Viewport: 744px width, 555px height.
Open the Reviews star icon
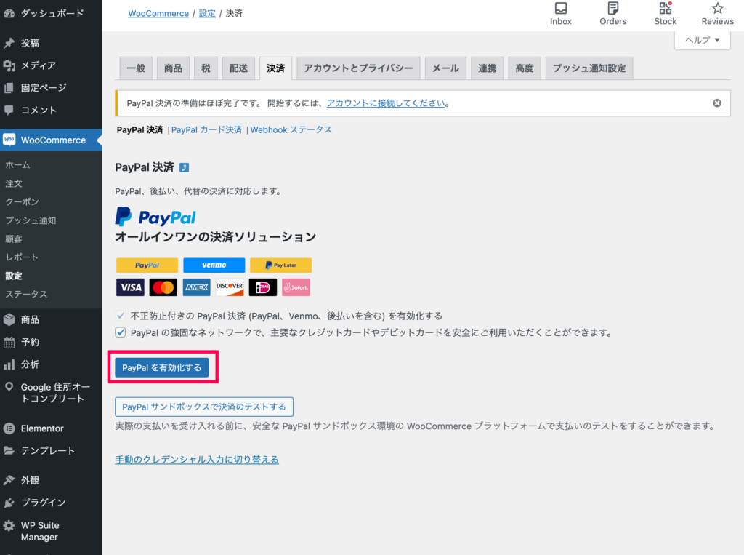click(717, 8)
